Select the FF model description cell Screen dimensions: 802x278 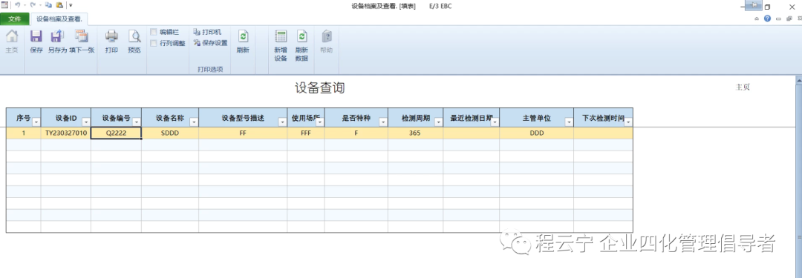click(243, 133)
